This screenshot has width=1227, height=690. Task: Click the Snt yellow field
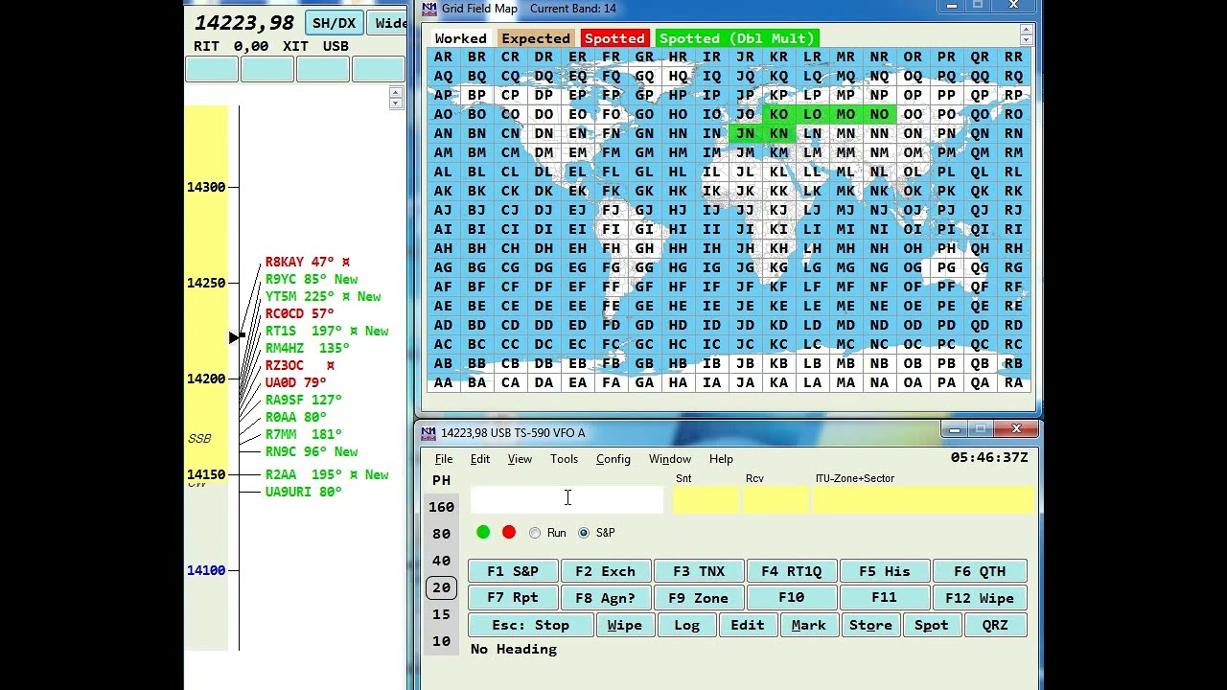pos(706,499)
